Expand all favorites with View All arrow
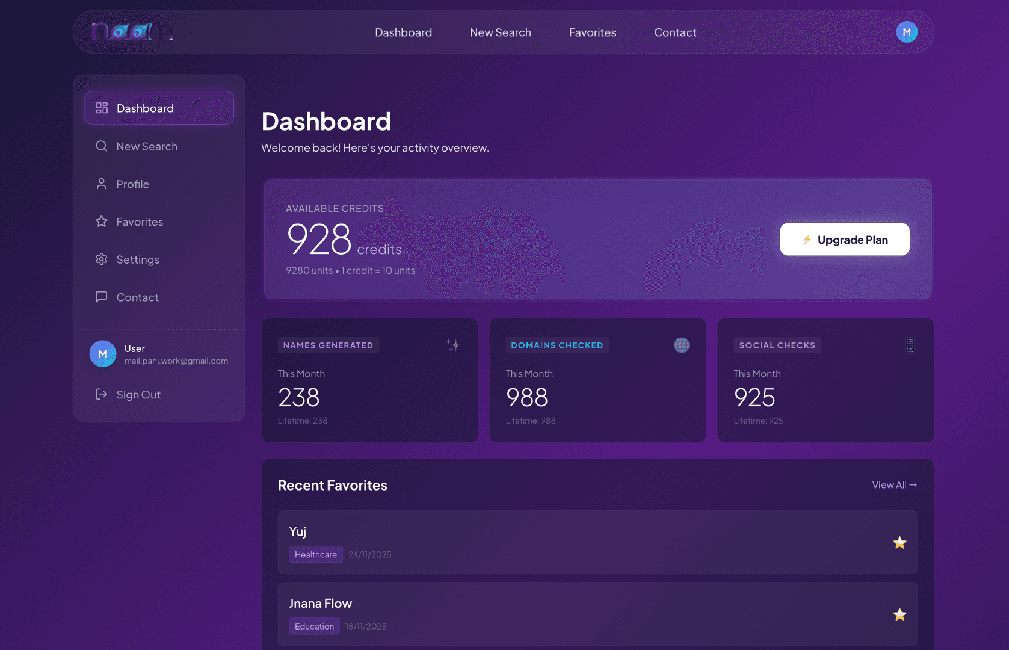 [x=894, y=484]
